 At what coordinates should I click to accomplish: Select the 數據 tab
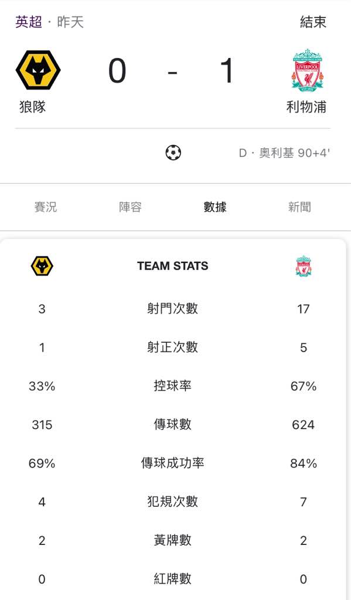215,207
